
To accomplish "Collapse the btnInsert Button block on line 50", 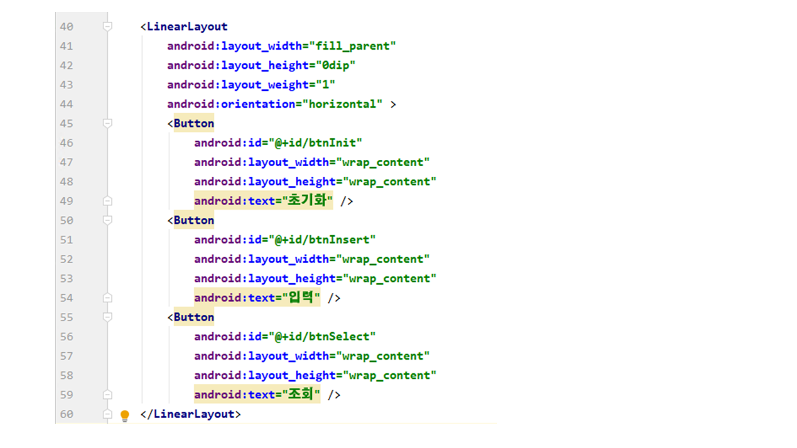I will (108, 220).
